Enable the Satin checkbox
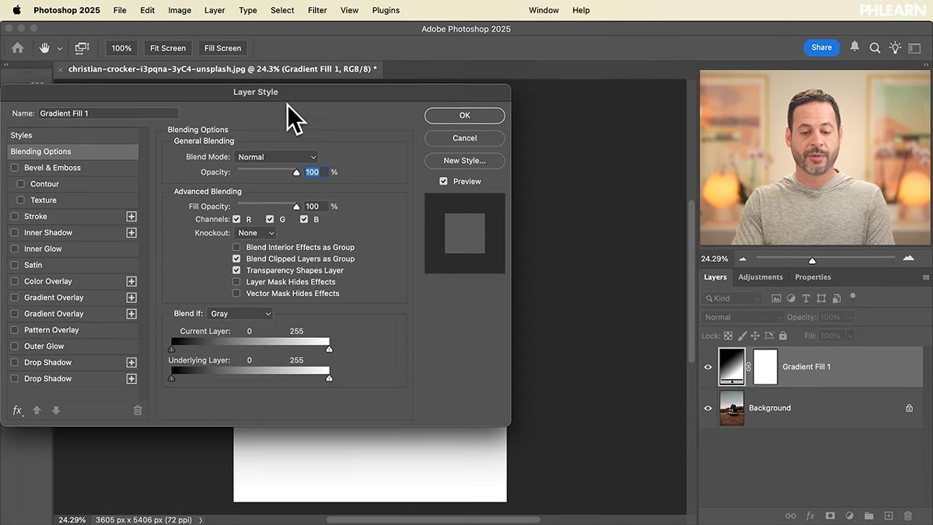 [14, 266]
